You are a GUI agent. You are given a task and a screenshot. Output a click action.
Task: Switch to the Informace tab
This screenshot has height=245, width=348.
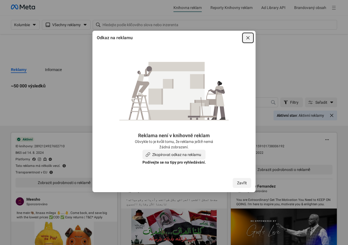point(53,70)
